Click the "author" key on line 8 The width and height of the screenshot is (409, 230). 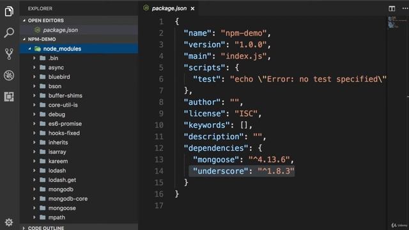[202, 102]
